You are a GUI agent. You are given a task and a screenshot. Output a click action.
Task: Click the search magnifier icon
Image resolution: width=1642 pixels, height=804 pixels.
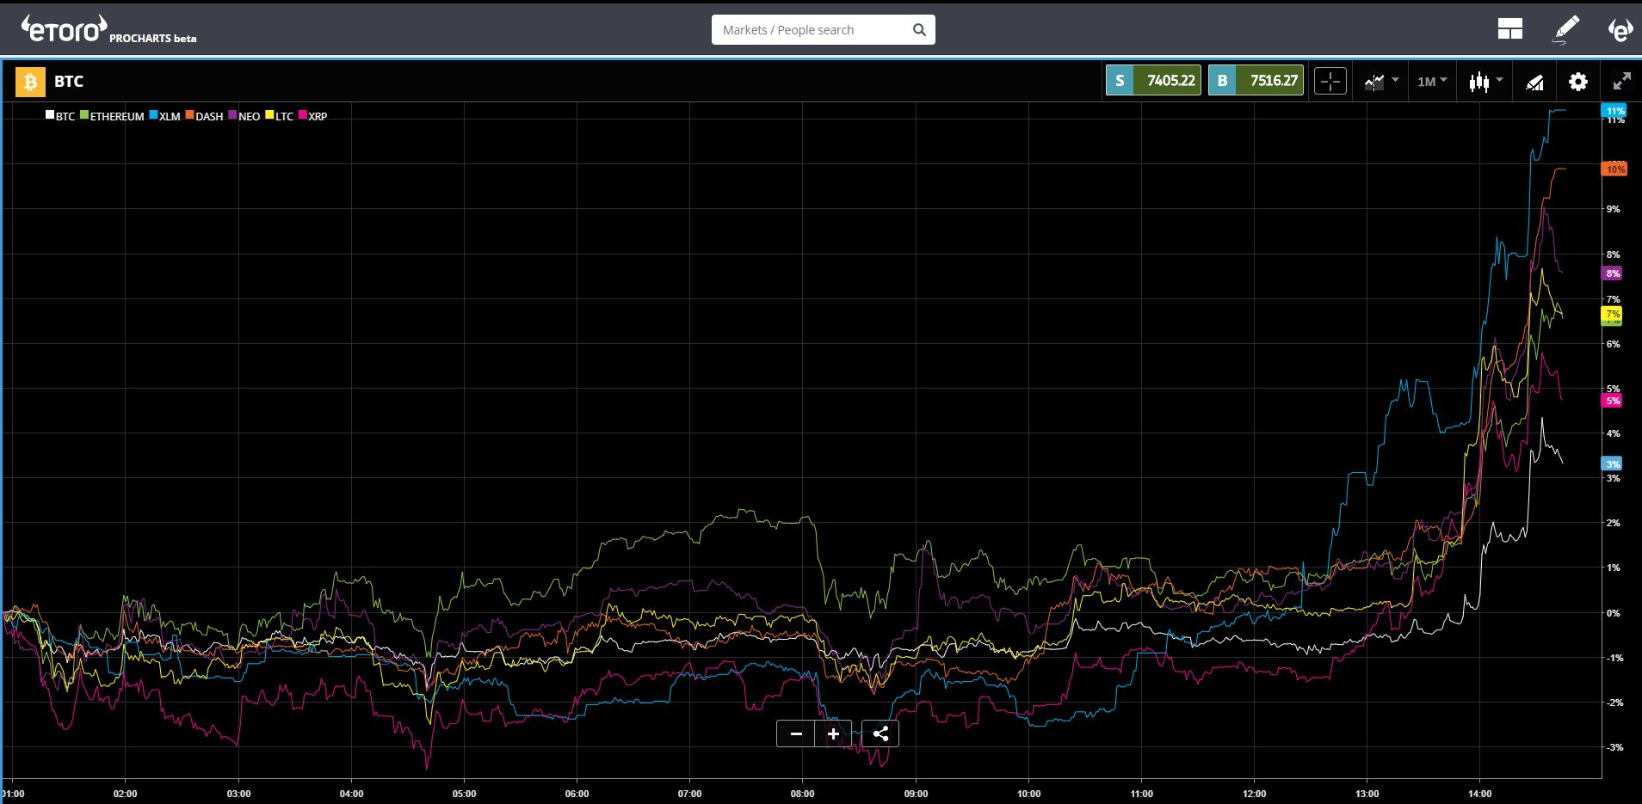point(919,30)
